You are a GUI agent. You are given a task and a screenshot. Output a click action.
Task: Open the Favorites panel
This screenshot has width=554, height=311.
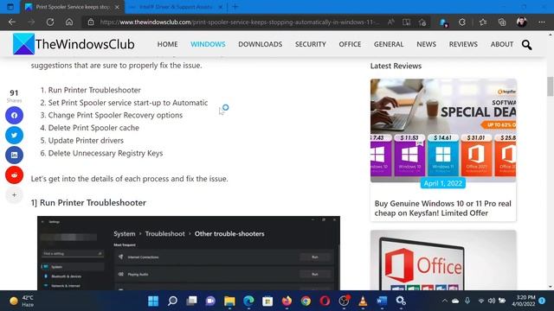pyautogui.click(x=483, y=22)
